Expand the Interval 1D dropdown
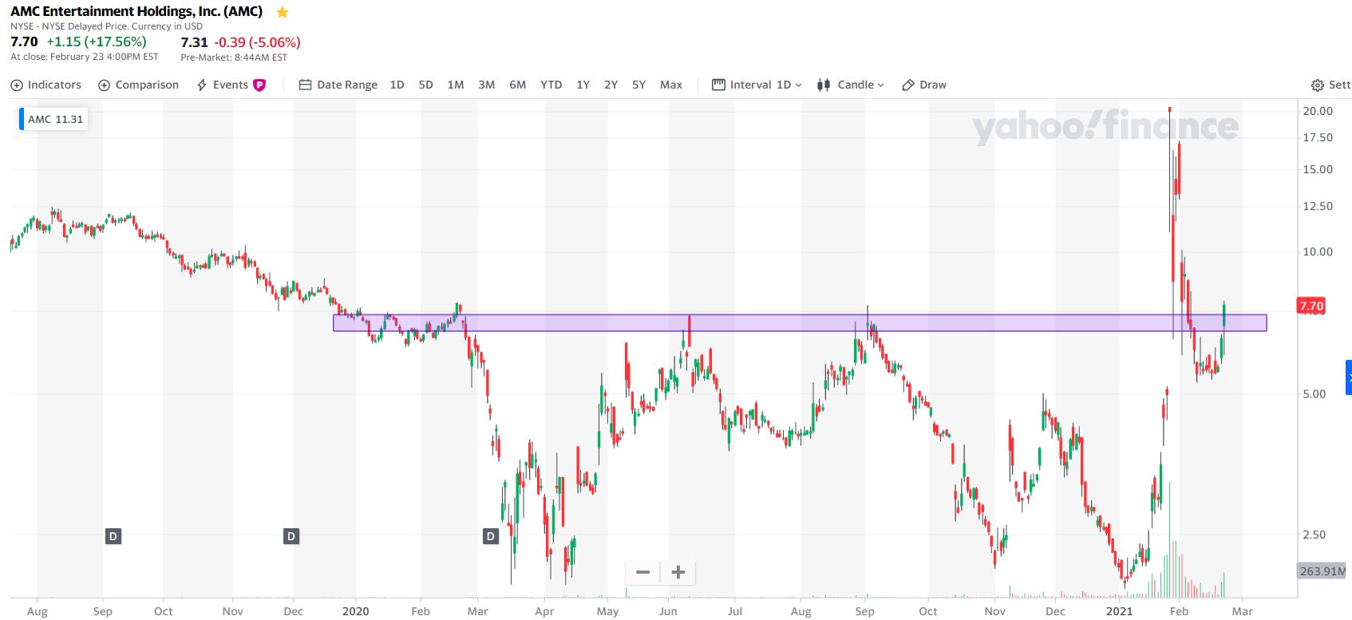 point(757,85)
